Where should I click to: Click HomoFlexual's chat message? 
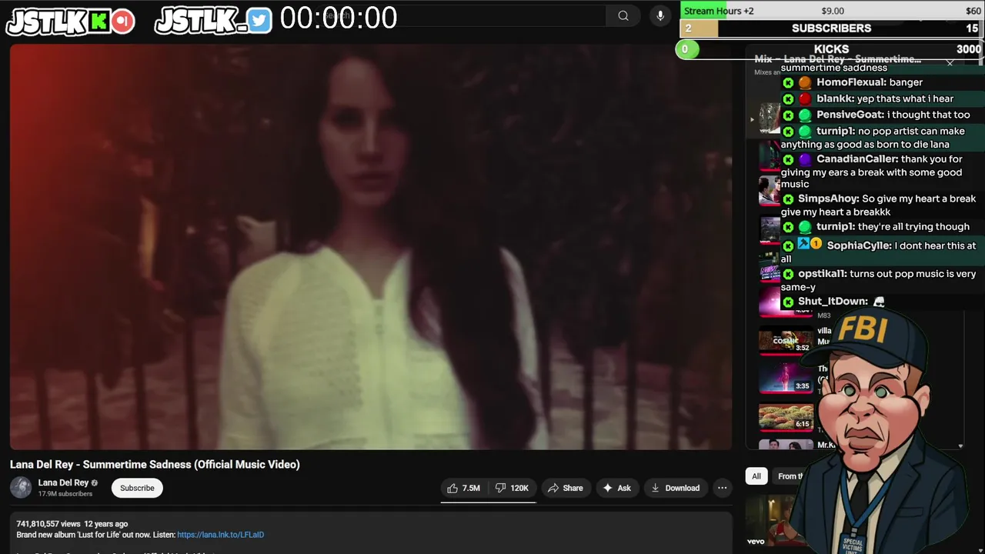(870, 82)
